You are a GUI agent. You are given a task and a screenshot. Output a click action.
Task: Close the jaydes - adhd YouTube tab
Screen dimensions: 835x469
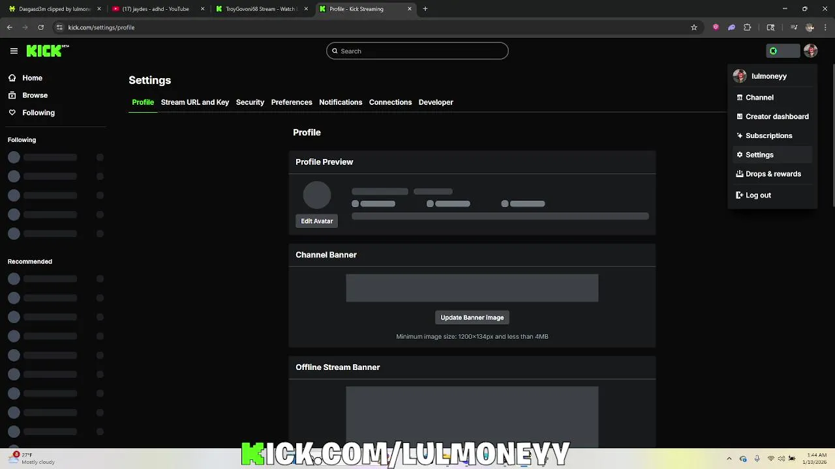pyautogui.click(x=203, y=9)
